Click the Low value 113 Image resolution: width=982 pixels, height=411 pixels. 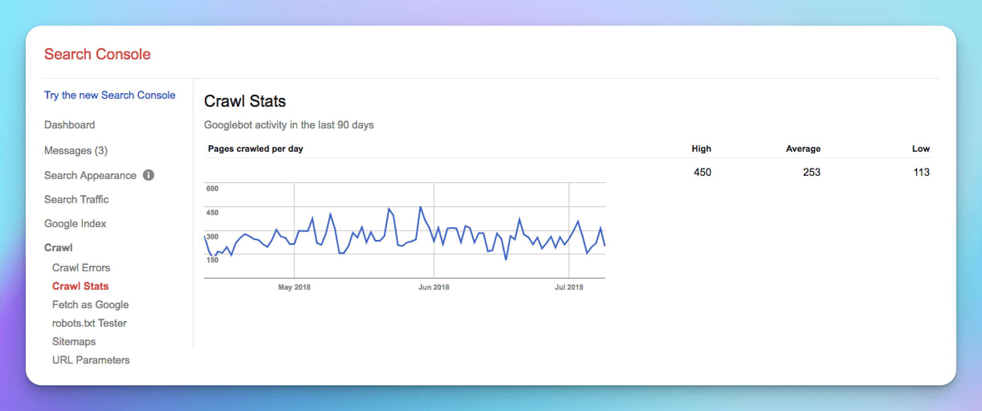coord(921,172)
